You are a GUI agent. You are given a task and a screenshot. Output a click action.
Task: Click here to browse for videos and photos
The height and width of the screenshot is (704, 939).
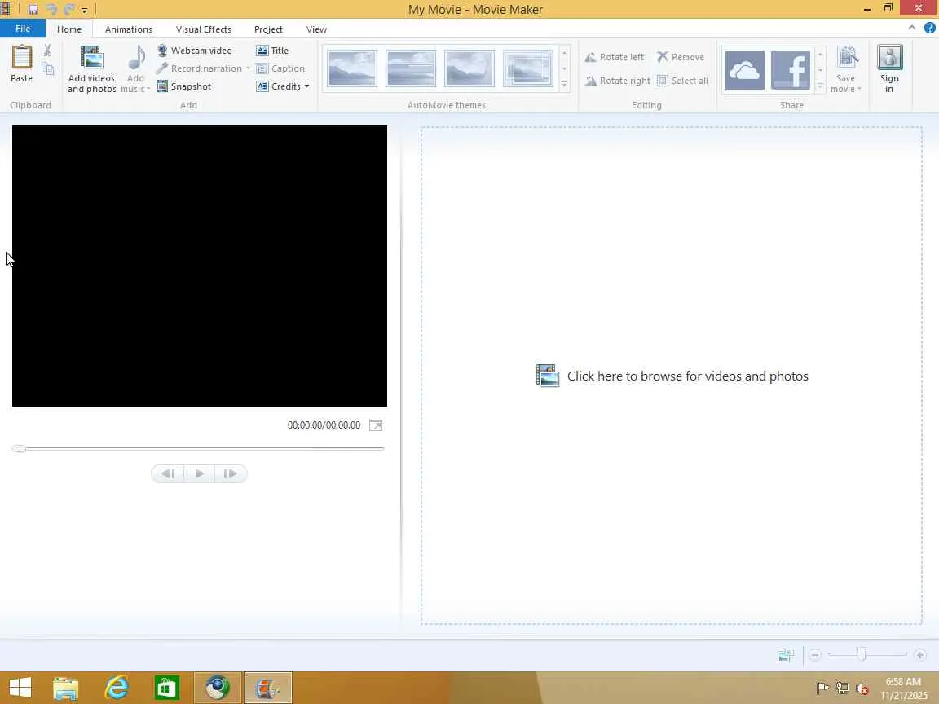pyautogui.click(x=672, y=376)
